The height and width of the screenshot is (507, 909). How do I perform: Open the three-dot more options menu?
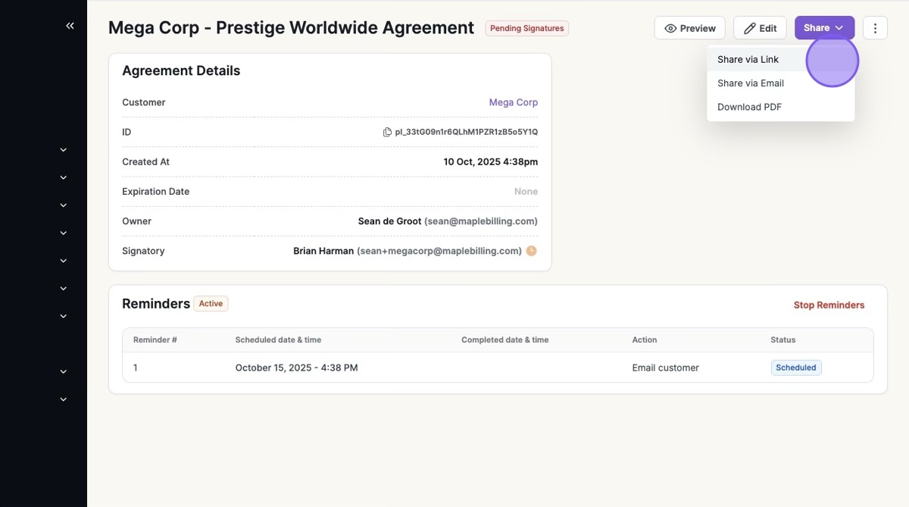click(875, 29)
